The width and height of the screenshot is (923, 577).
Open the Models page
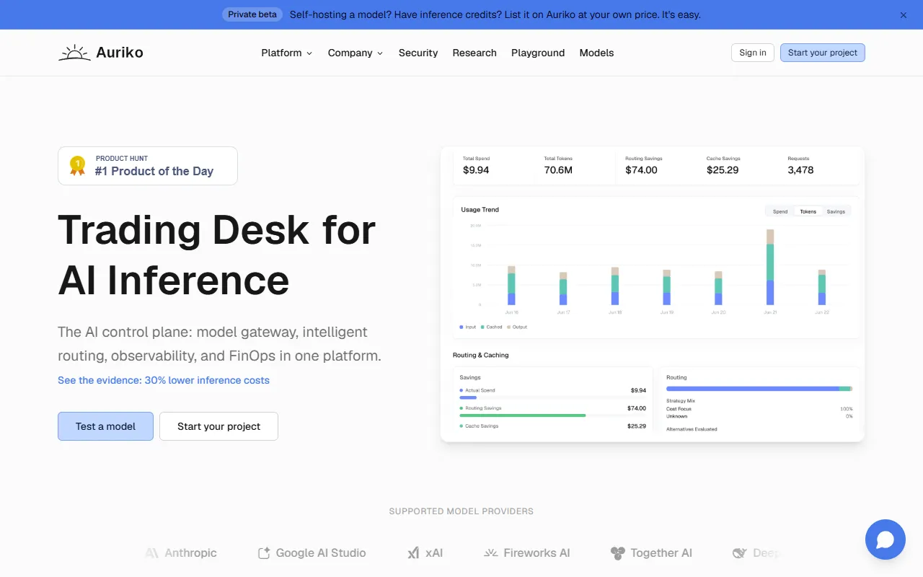[x=596, y=53]
